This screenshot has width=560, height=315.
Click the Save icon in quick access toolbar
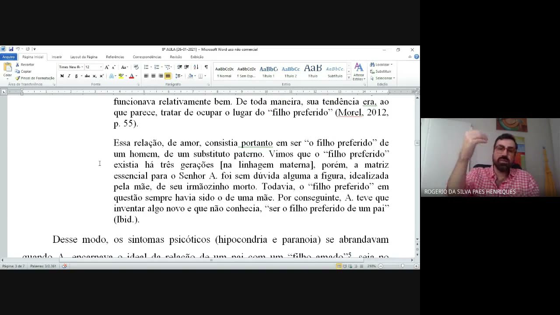(11, 49)
